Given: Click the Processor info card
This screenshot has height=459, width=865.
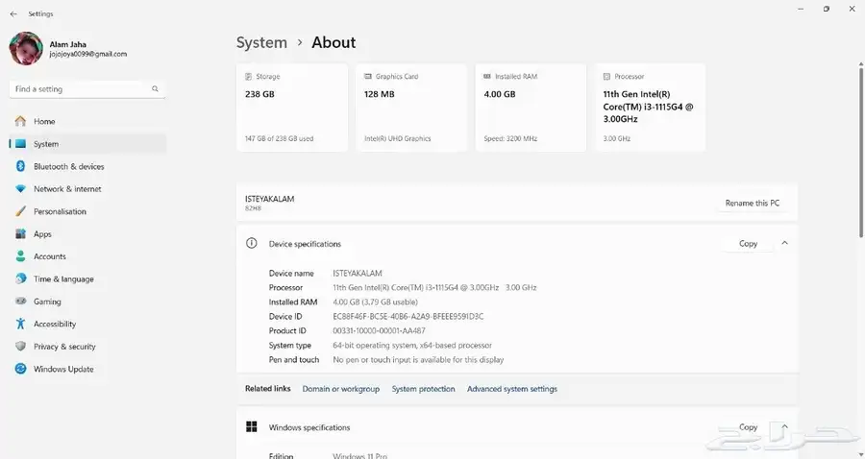Looking at the screenshot, I should coord(650,108).
